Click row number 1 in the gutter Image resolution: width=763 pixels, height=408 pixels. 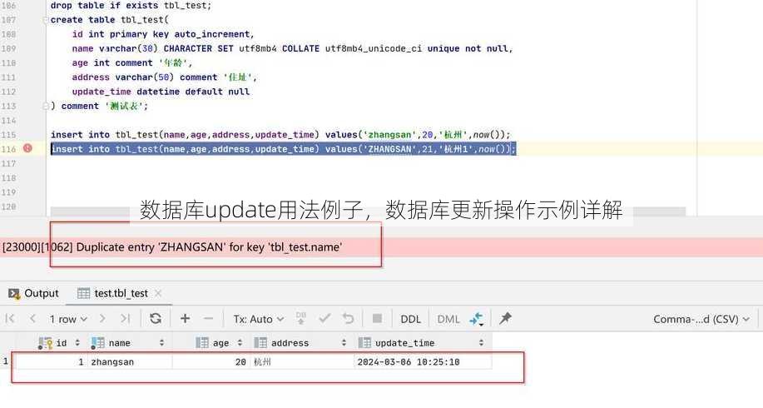point(6,361)
